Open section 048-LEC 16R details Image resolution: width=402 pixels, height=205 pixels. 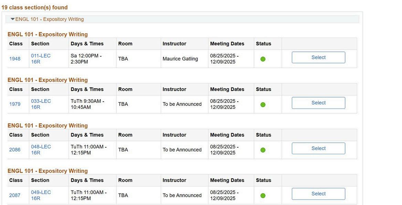[x=41, y=150]
